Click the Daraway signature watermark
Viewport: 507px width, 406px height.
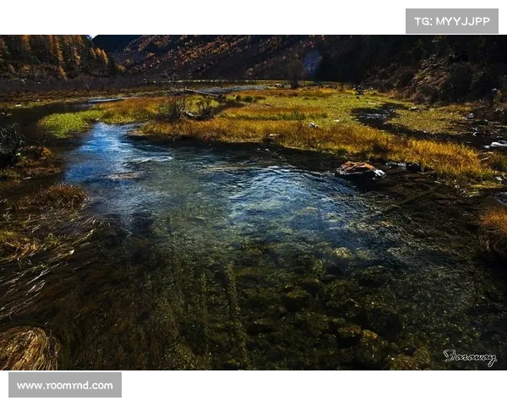pyautogui.click(x=470, y=358)
